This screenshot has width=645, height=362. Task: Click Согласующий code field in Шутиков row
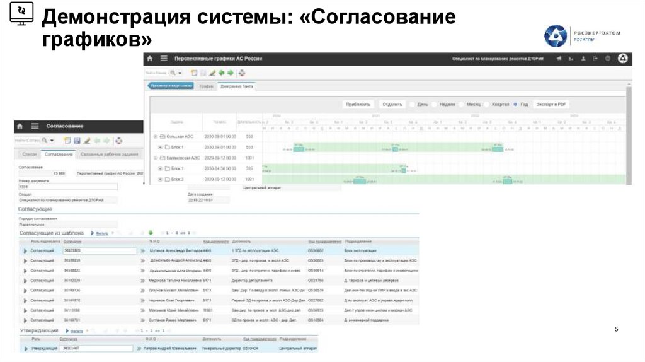100,250
